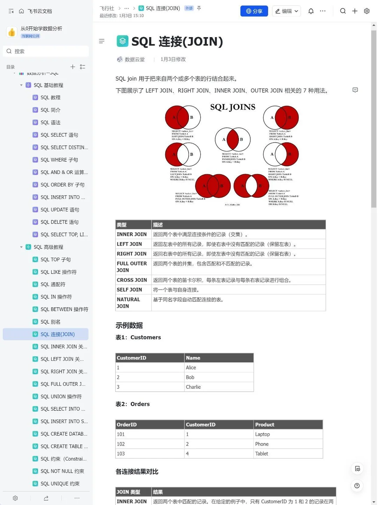Click the Home icon in the top bar

pos(22,11)
